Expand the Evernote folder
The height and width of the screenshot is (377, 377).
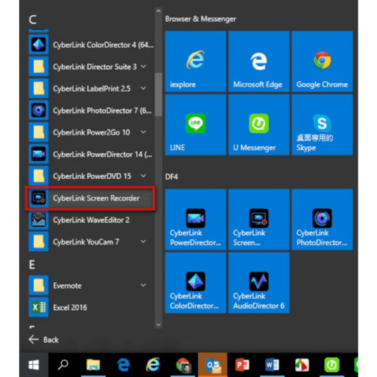pyautogui.click(x=144, y=285)
